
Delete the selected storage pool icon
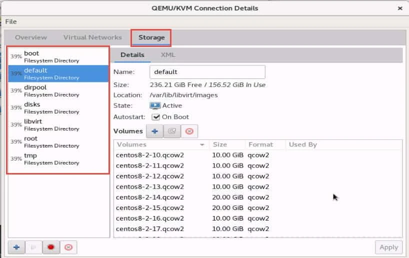pyautogui.click(x=68, y=247)
